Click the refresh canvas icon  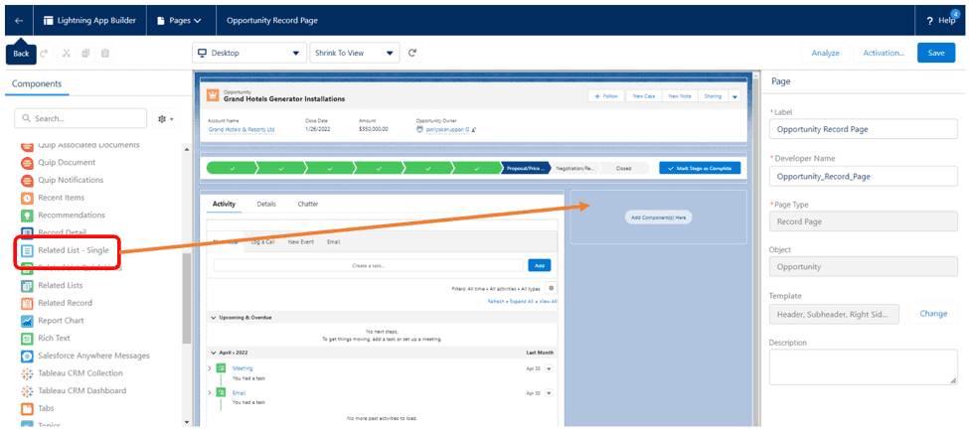[x=412, y=54]
